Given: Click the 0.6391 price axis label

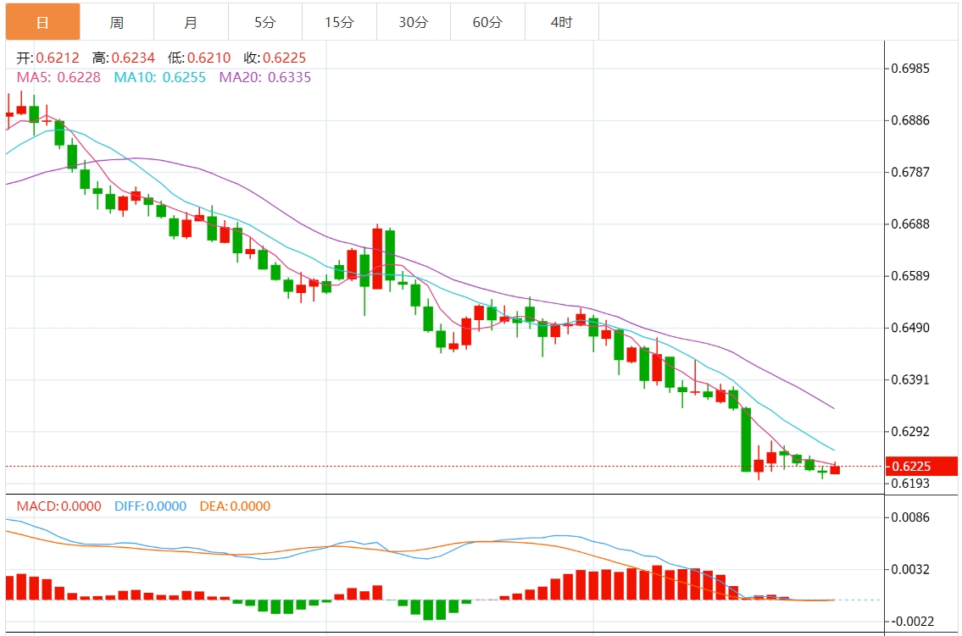Looking at the screenshot, I should click(x=910, y=380).
